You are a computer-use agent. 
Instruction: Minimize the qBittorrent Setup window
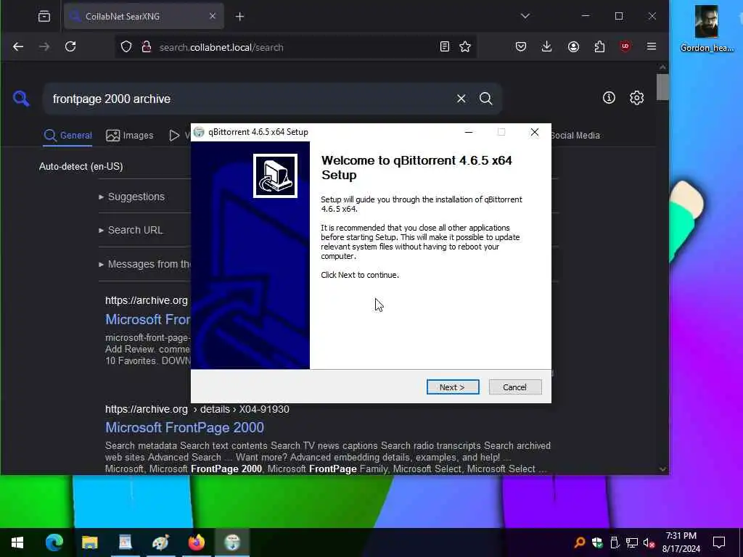tap(469, 132)
